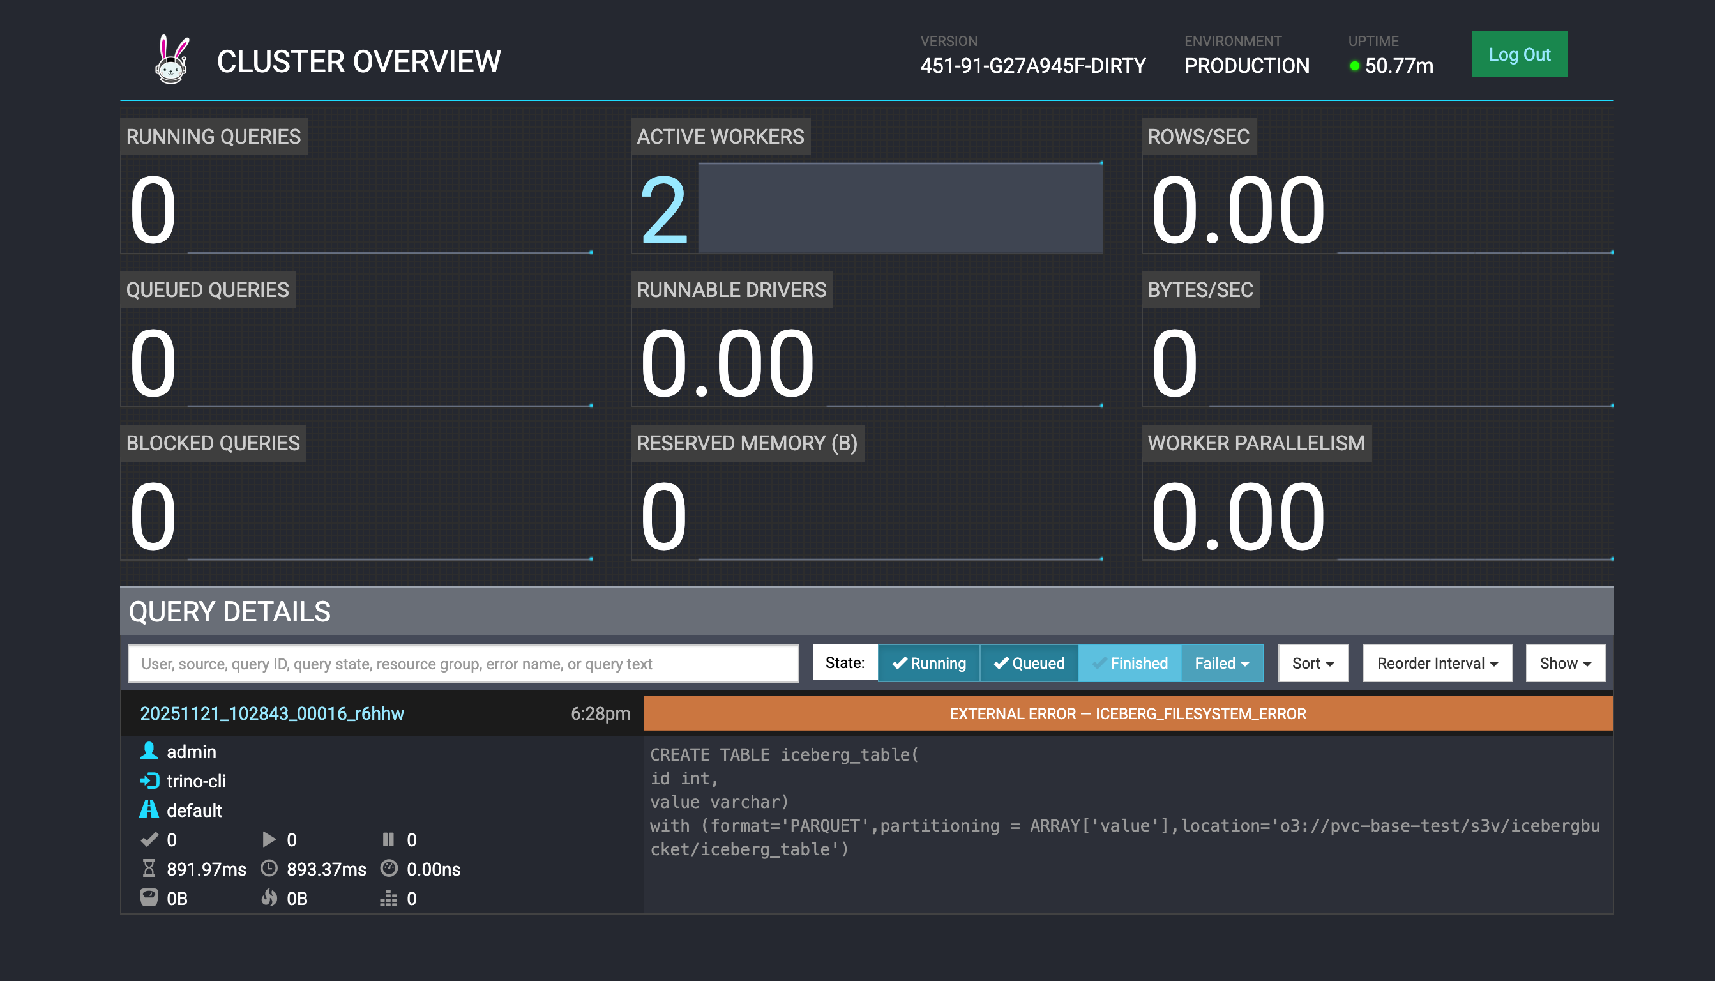
Task: Click the hourglass wall time icon
Action: coord(149,869)
